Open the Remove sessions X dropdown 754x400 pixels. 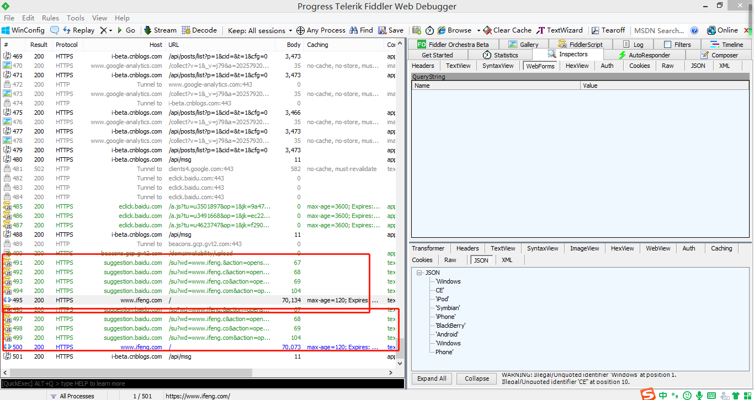(x=106, y=30)
